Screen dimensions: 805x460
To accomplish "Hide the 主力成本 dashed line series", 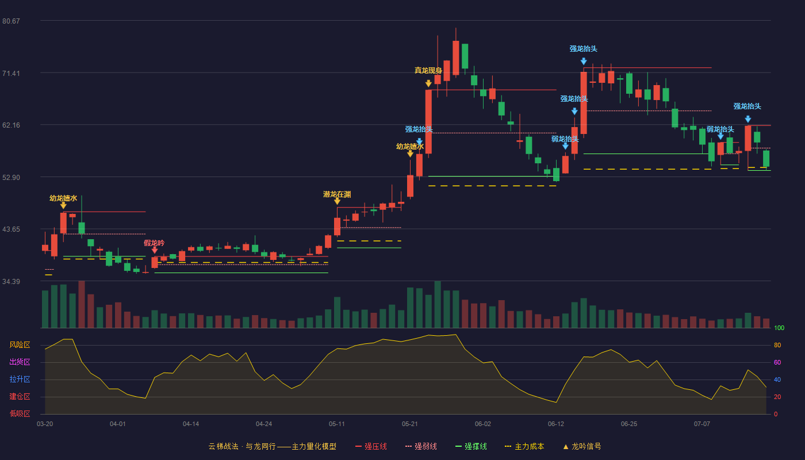I will pyautogui.click(x=524, y=446).
